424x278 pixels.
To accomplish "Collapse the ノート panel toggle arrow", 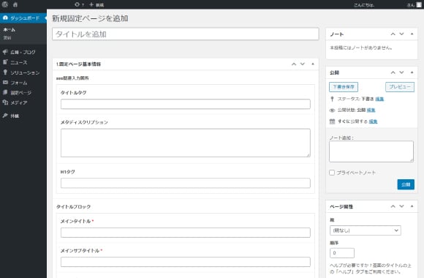I will pyautogui.click(x=412, y=34).
